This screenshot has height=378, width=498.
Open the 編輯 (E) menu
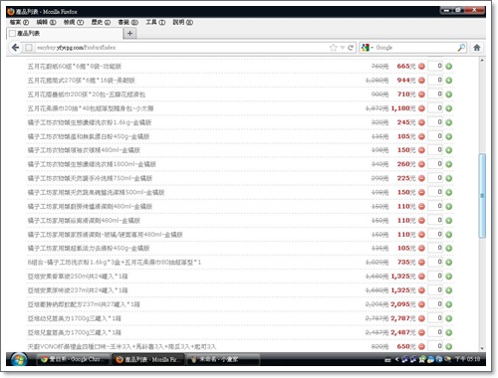(46, 22)
